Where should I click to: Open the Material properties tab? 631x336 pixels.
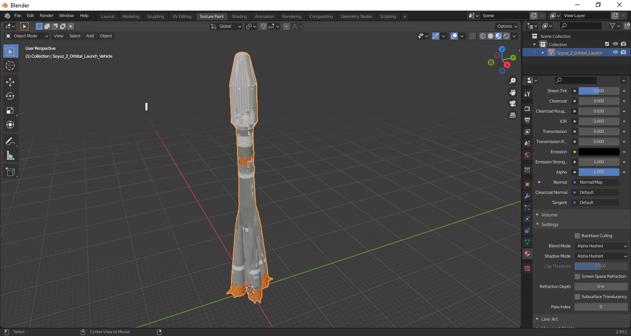pyautogui.click(x=527, y=253)
